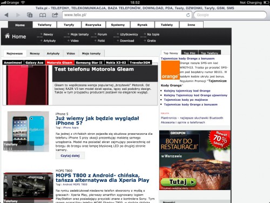Open Test telefonu Motorola Gleam headline
This screenshot has width=270, height=203.
coord(94,69)
